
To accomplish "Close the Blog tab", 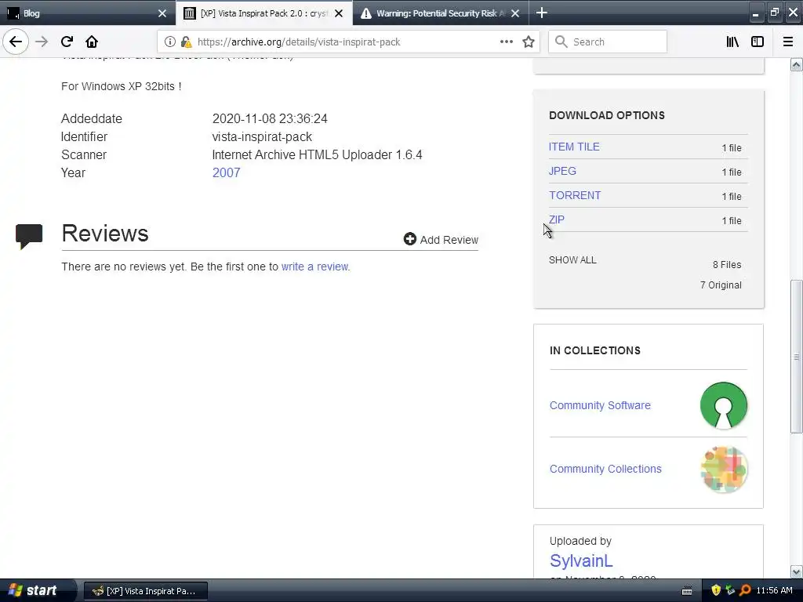I will tap(162, 13).
